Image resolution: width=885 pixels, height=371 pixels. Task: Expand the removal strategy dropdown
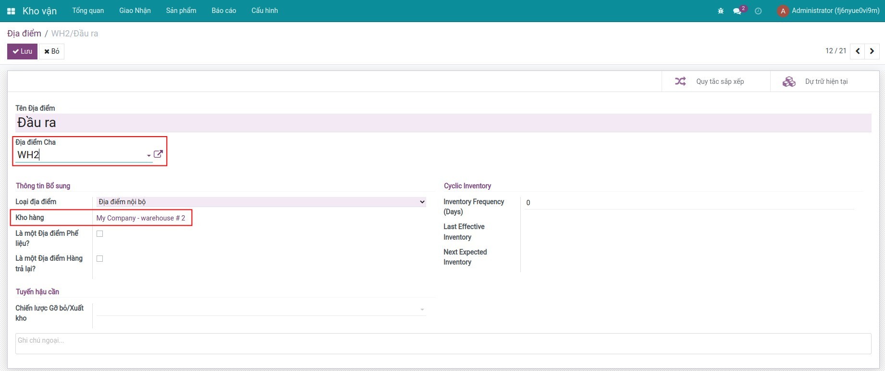tap(422, 310)
